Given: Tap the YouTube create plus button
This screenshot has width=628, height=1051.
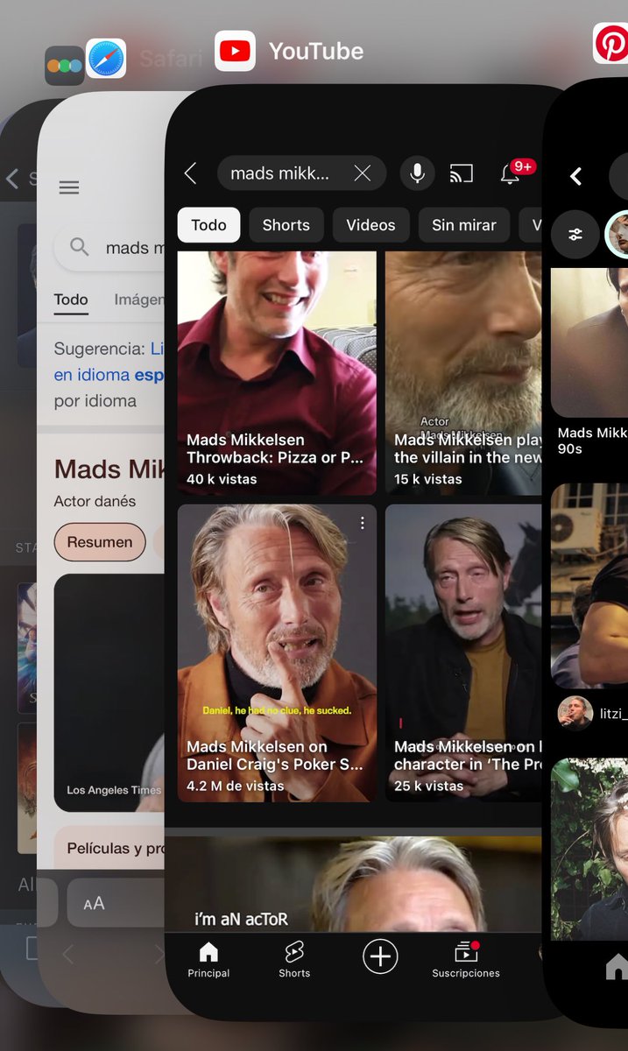Looking at the screenshot, I should pos(380,956).
